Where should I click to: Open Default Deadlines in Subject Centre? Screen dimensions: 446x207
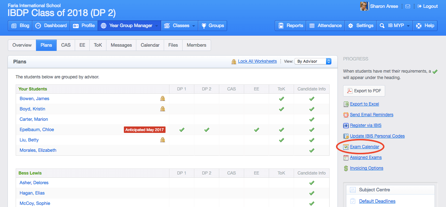pos(377,201)
